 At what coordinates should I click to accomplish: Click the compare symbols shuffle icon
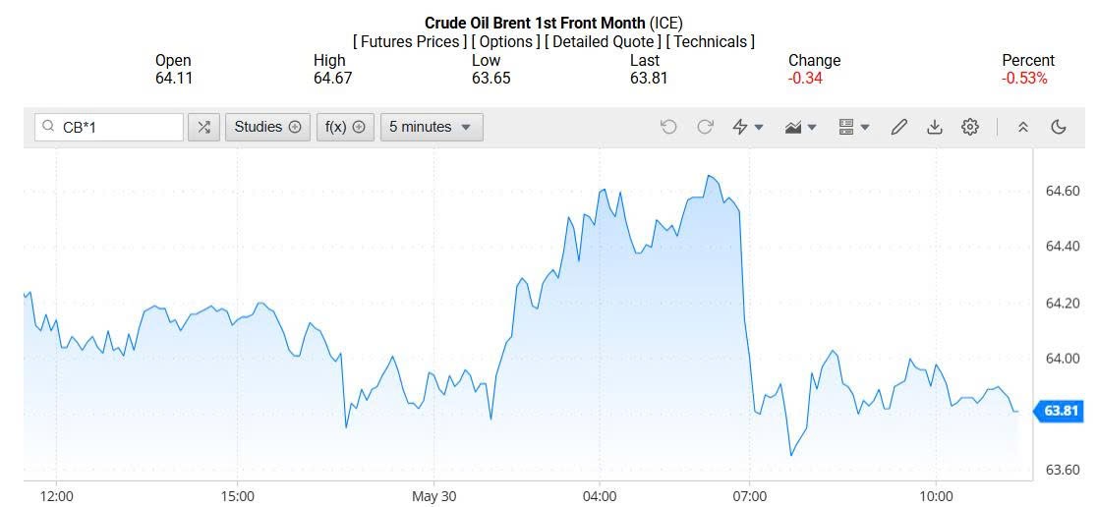[203, 127]
